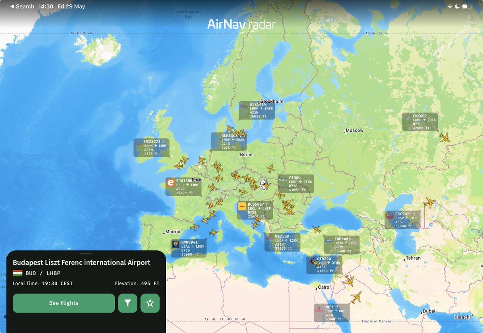
Task: Tap Budapest Liszt Ferenc airport title
Action: point(82,263)
